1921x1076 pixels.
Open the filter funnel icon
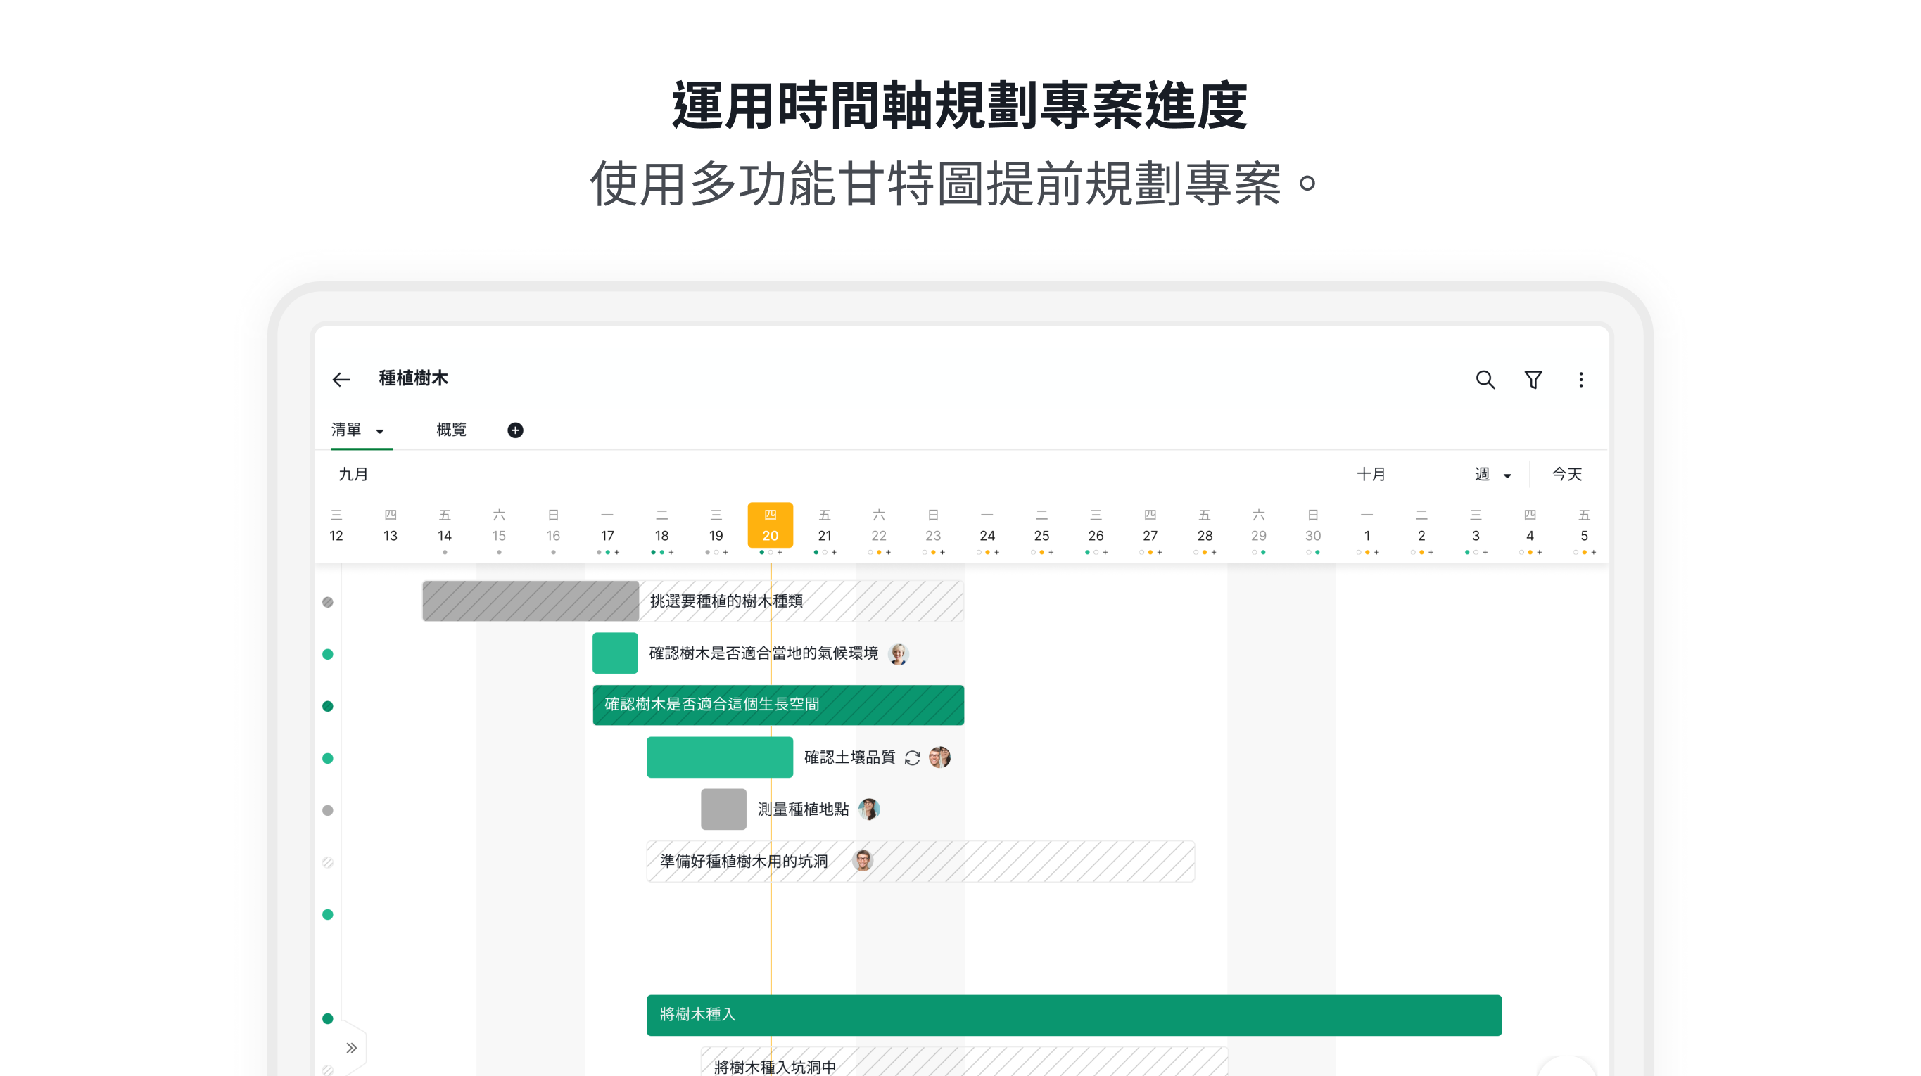pyautogui.click(x=1533, y=379)
